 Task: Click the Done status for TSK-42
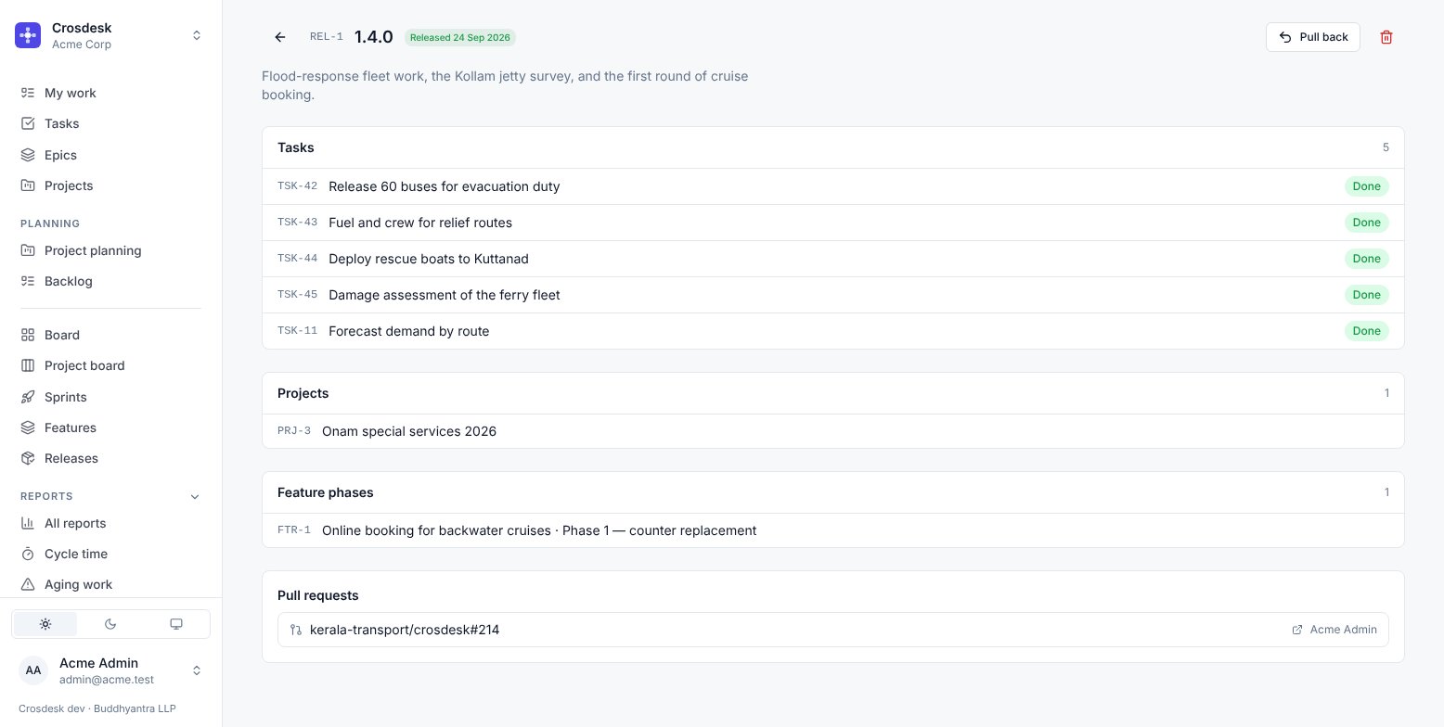(1367, 186)
